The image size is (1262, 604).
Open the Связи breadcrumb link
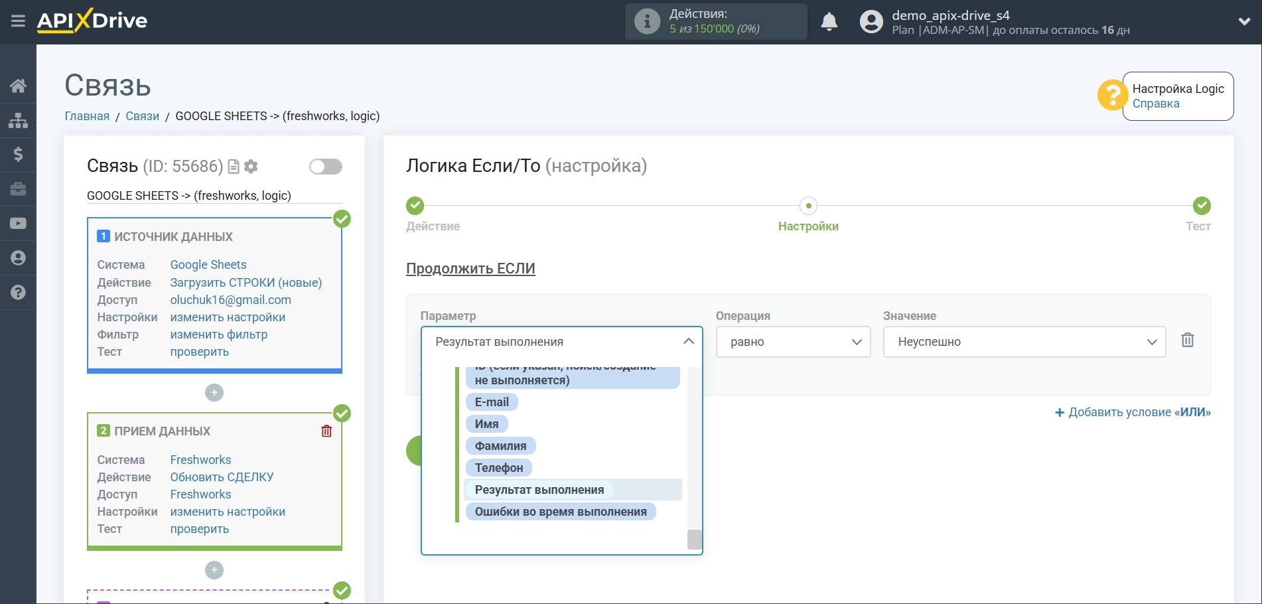(x=142, y=116)
